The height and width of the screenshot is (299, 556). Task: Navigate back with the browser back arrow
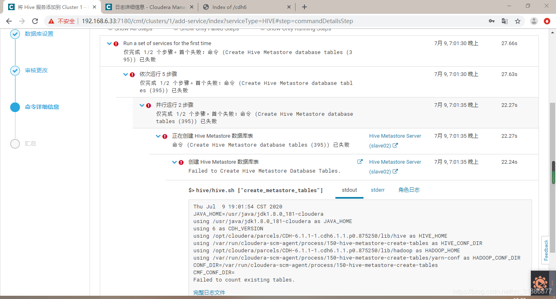pyautogui.click(x=9, y=21)
